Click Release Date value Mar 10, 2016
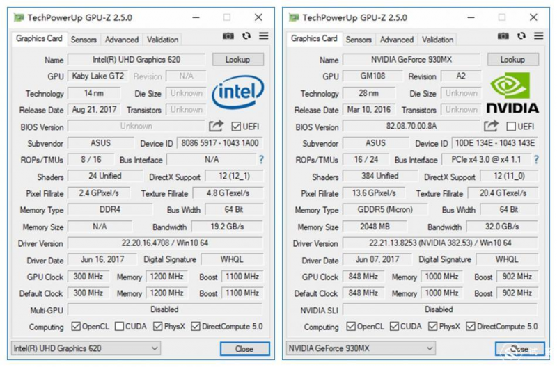This screenshot has width=557, height=367. coord(369,110)
